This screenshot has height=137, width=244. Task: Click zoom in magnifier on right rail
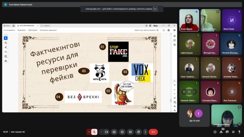click(175, 107)
